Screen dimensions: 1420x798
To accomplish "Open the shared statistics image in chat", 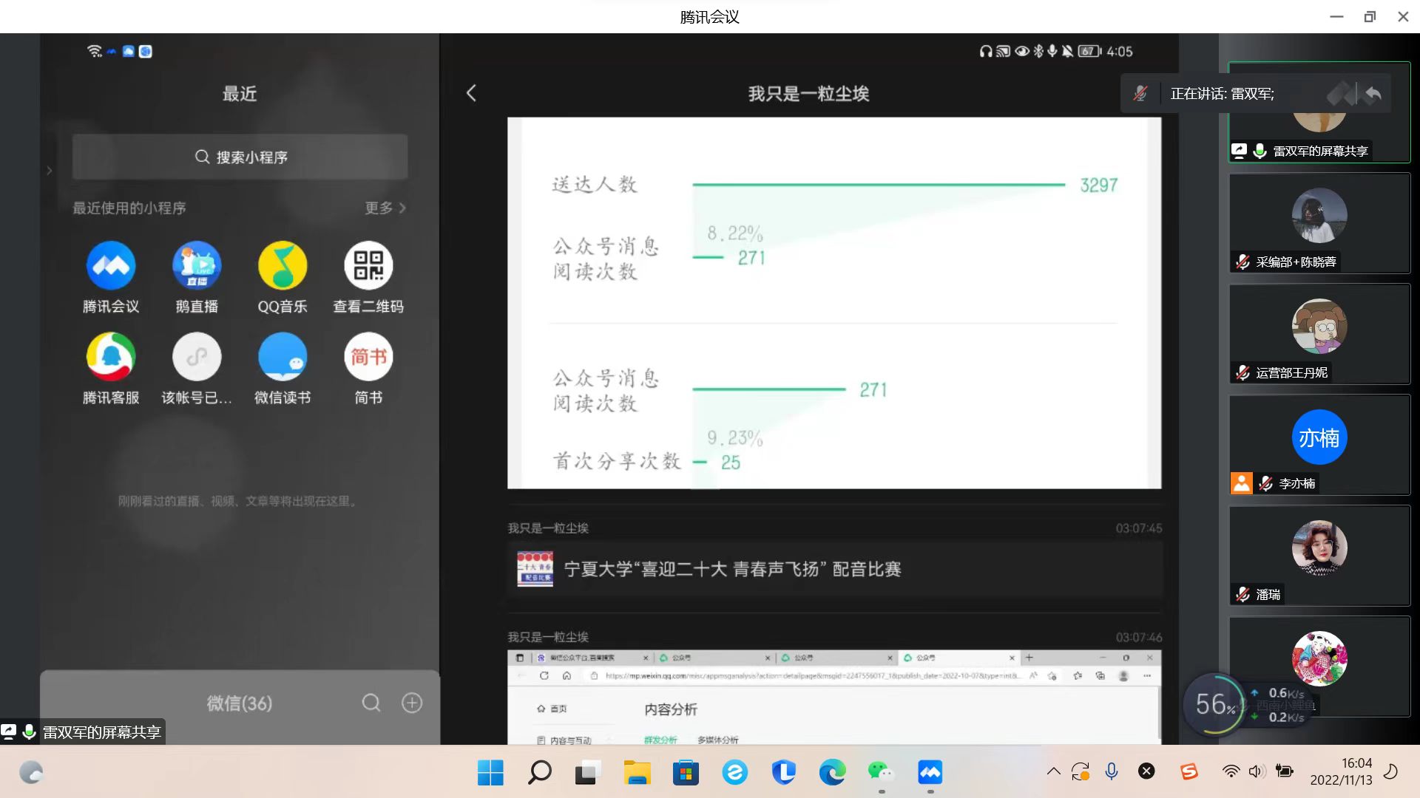I will pyautogui.click(x=834, y=303).
